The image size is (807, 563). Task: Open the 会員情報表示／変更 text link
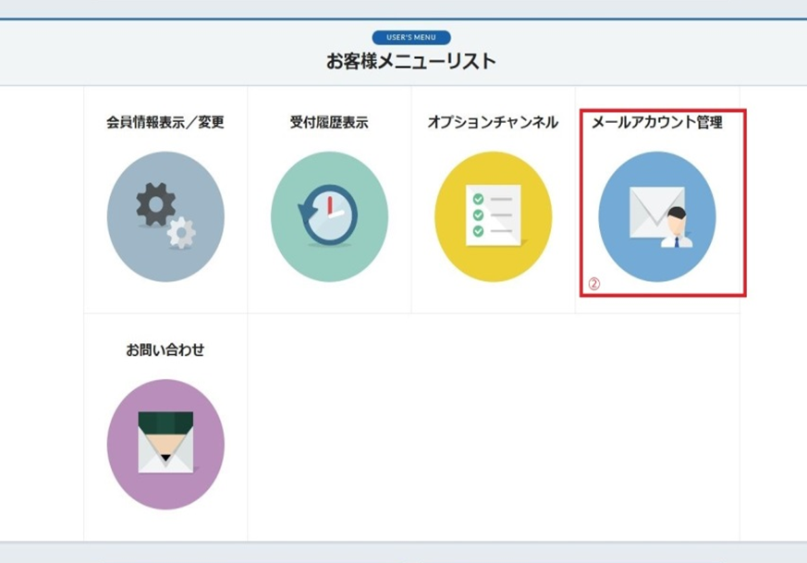[x=165, y=122]
